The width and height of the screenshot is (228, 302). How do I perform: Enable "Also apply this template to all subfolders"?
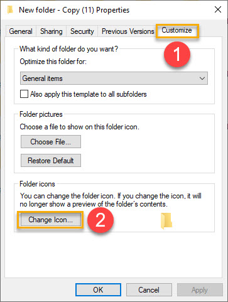tap(24, 94)
